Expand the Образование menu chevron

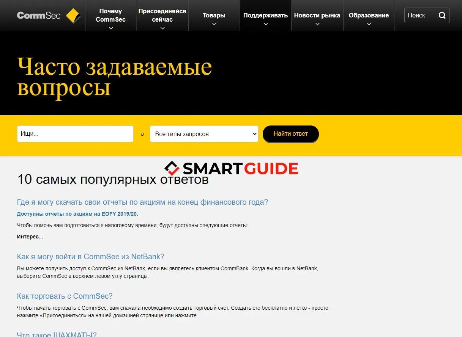[x=369, y=23]
